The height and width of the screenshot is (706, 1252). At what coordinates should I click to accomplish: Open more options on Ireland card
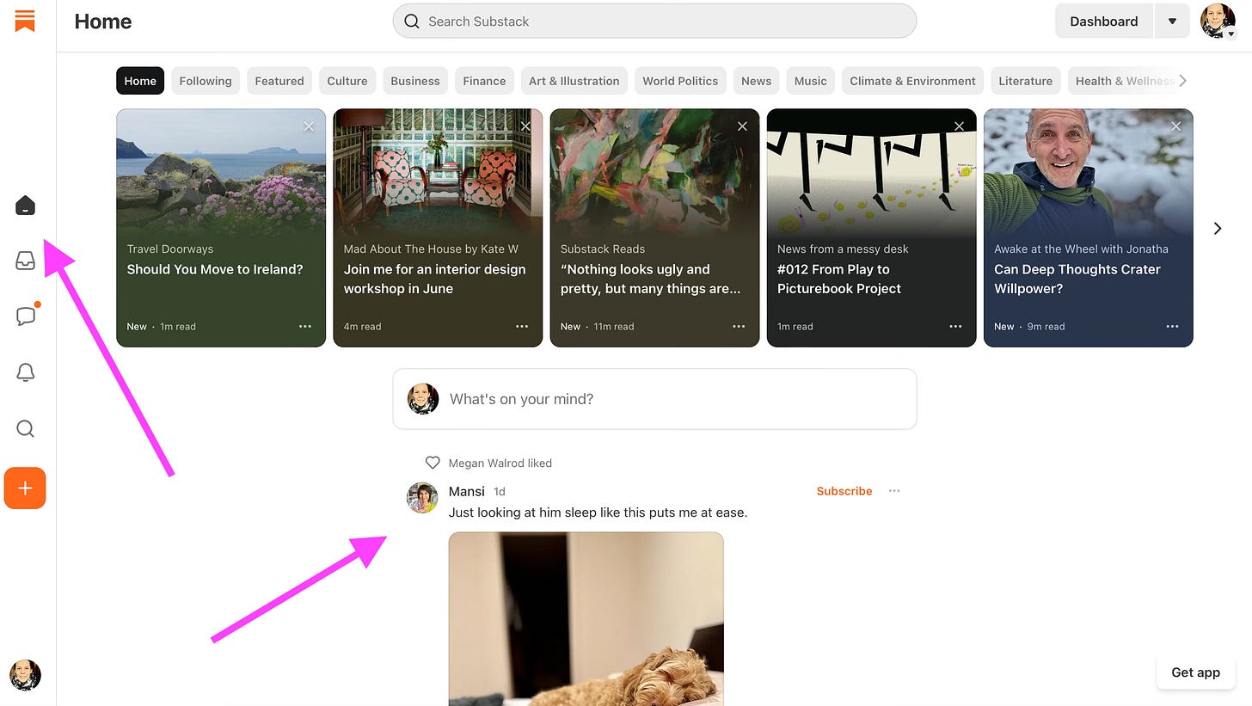(305, 327)
